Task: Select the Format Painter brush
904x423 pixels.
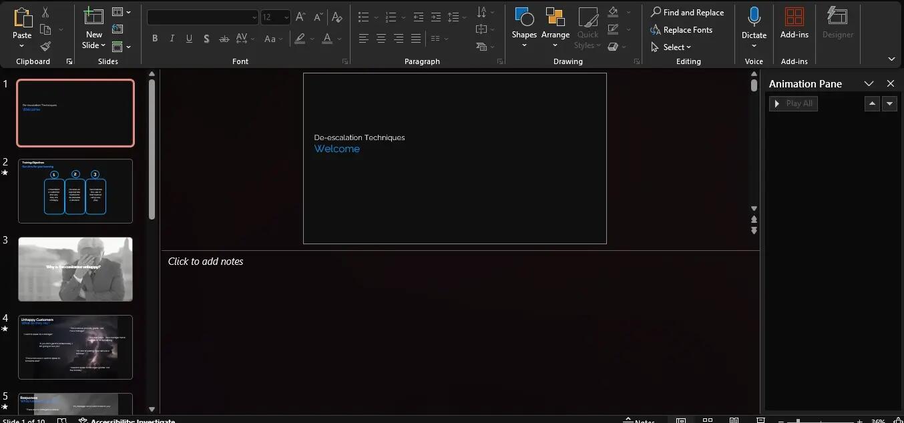Action: (x=45, y=46)
